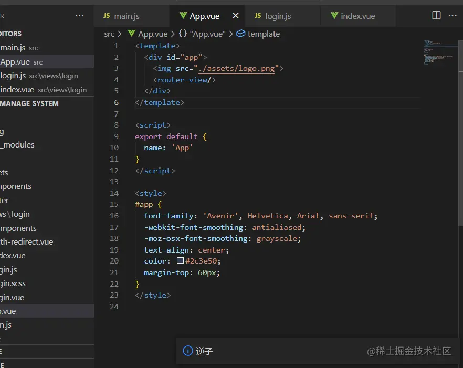Collapse the MANAGE-SYSTEM folder section

pos(29,103)
